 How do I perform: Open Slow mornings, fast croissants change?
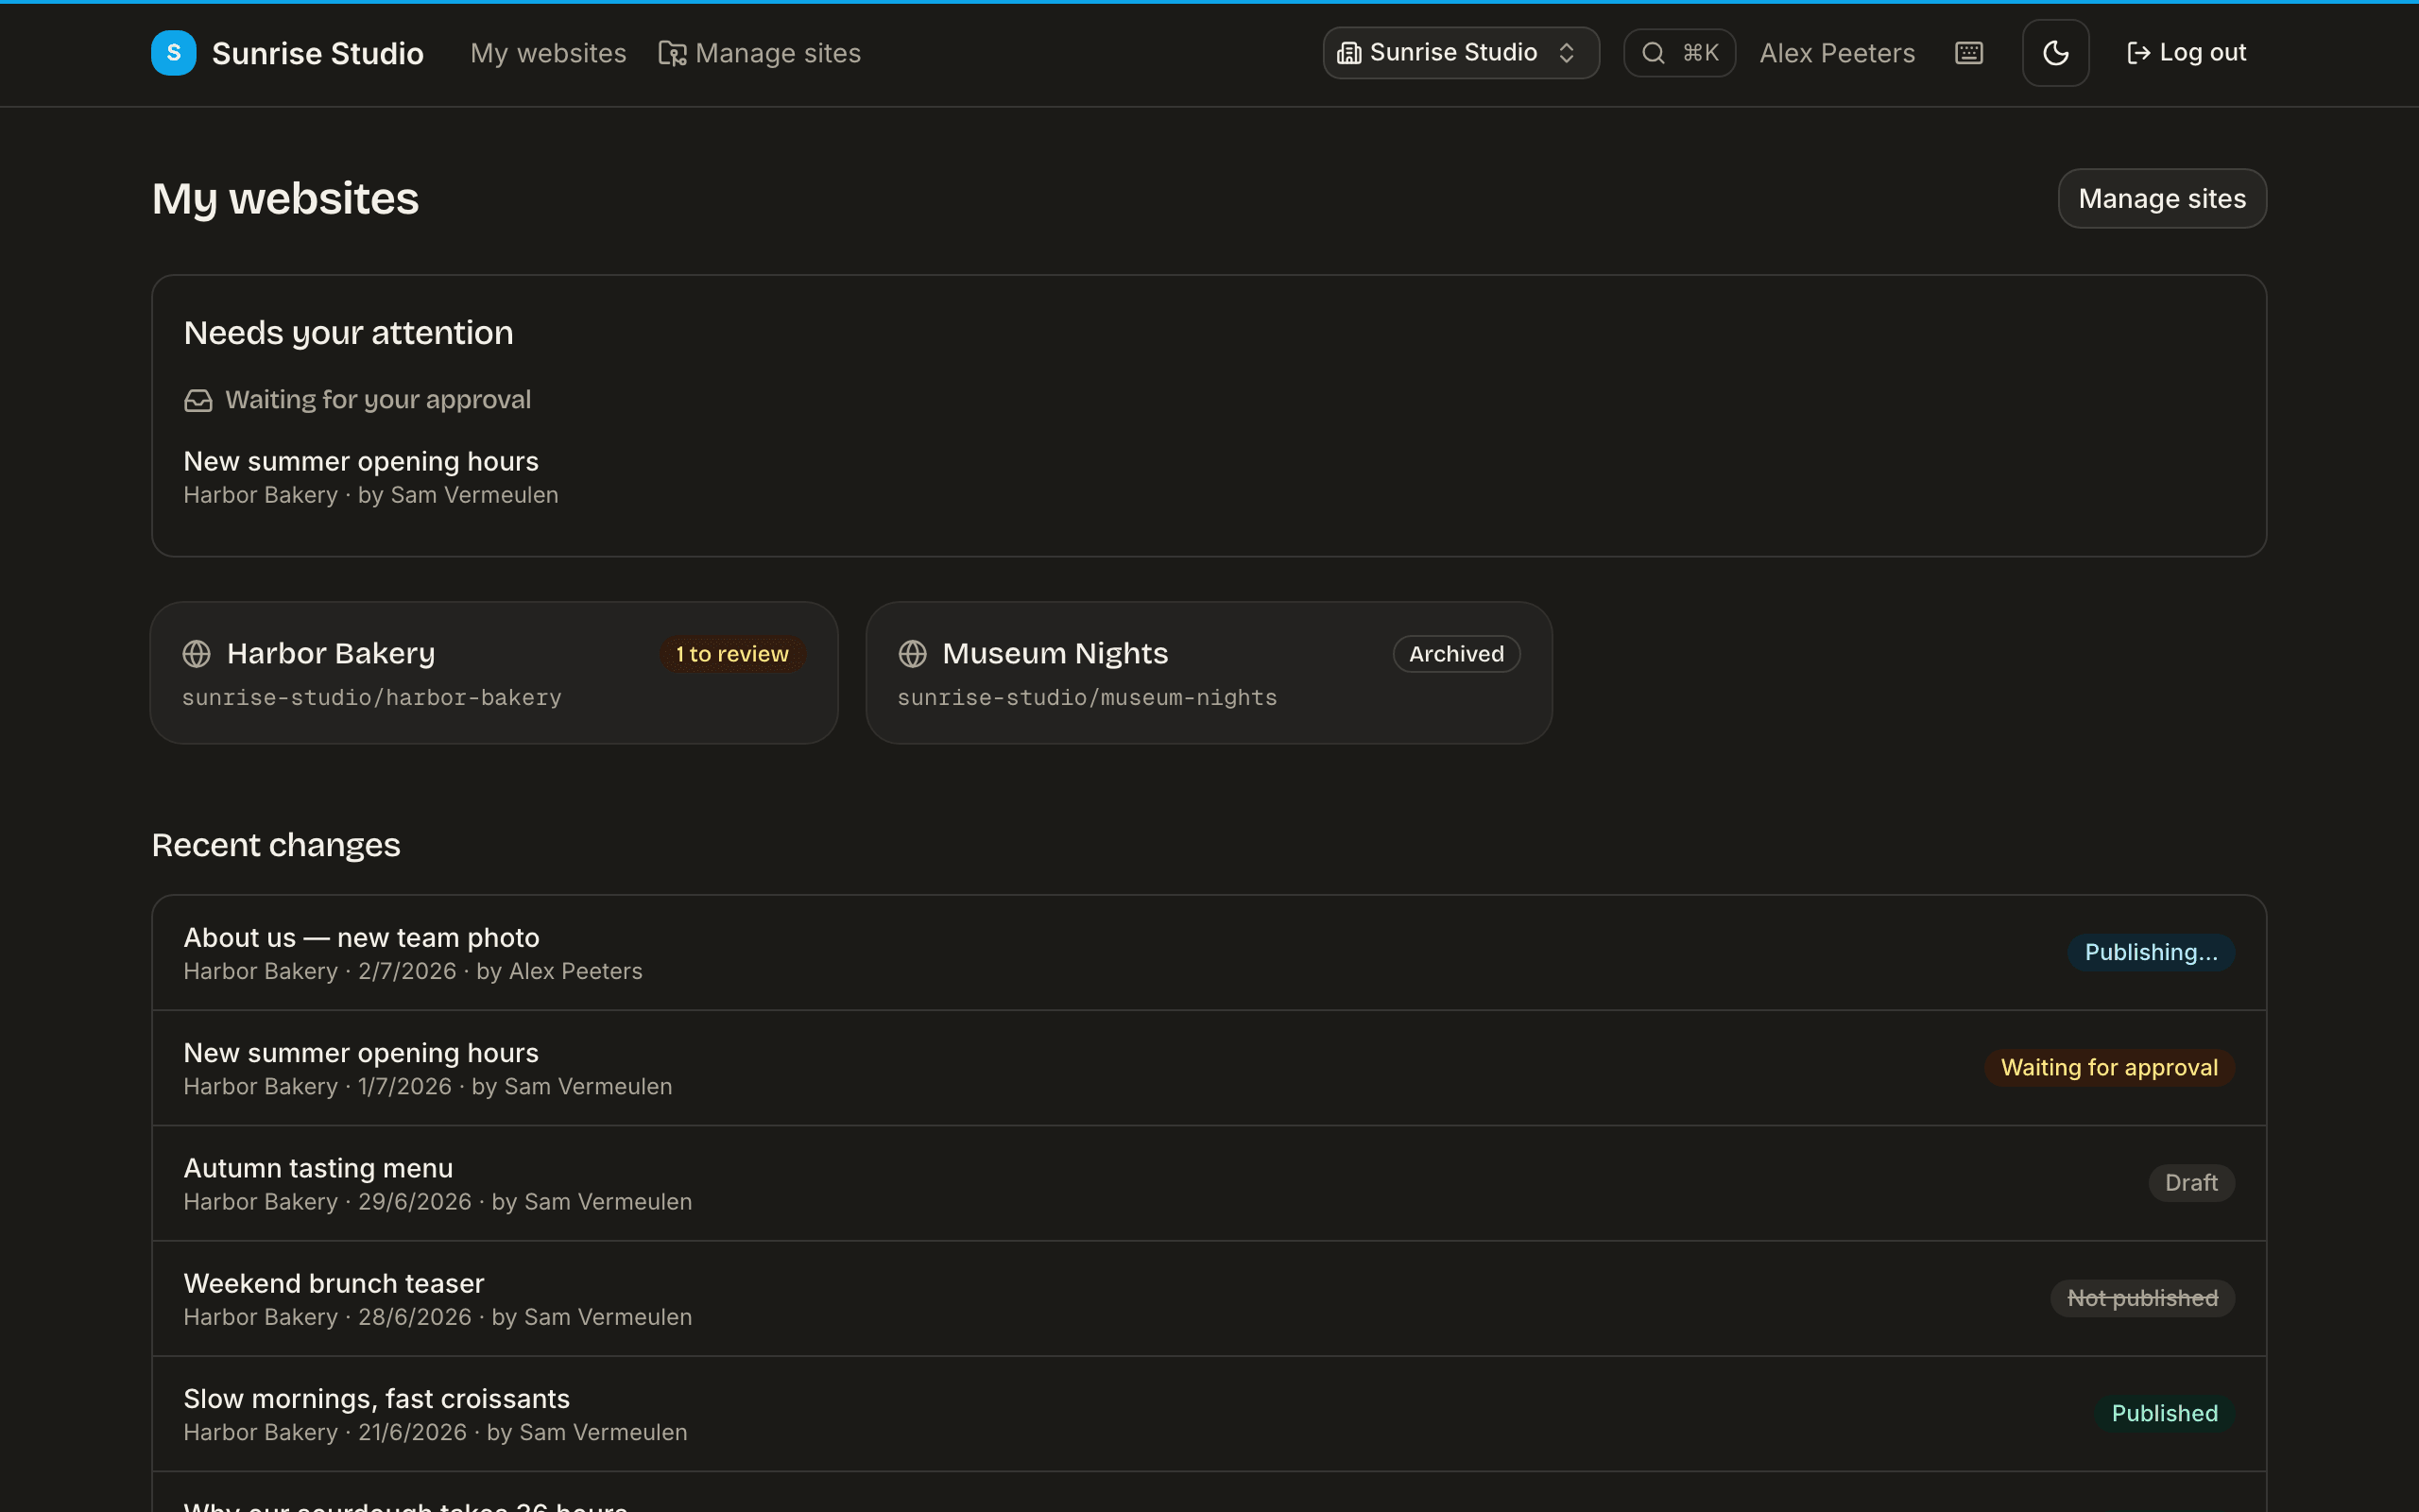click(1209, 1413)
